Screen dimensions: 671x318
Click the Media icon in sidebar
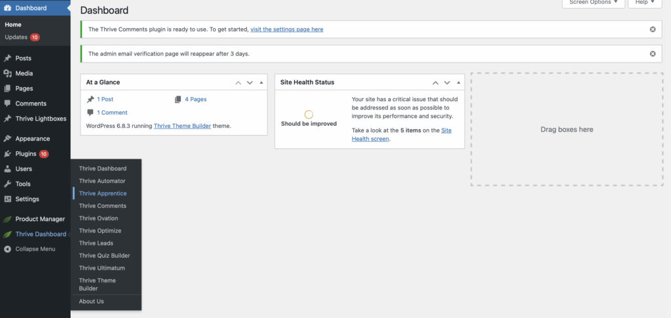click(8, 73)
